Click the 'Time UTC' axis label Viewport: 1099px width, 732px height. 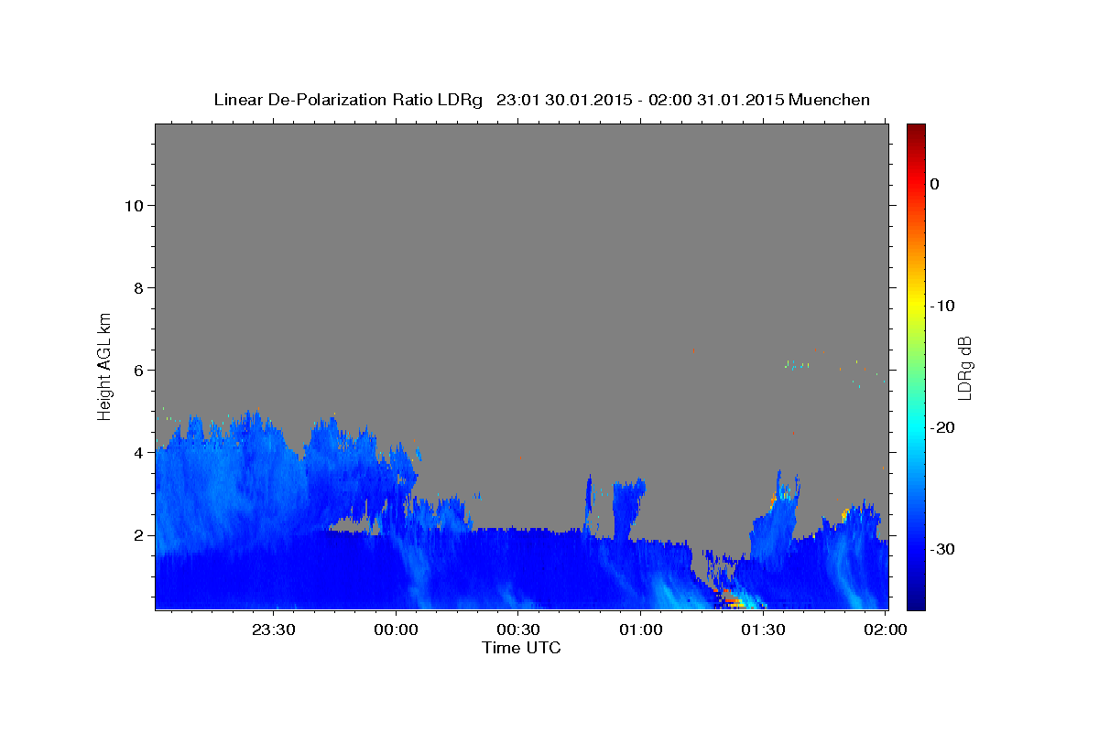click(x=521, y=648)
